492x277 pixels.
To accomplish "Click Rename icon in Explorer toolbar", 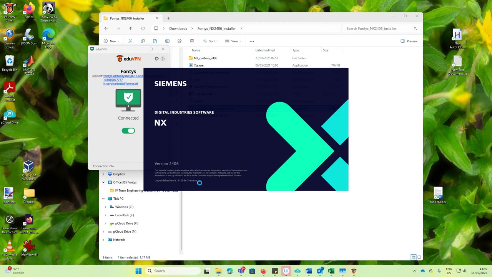I will click(167, 41).
